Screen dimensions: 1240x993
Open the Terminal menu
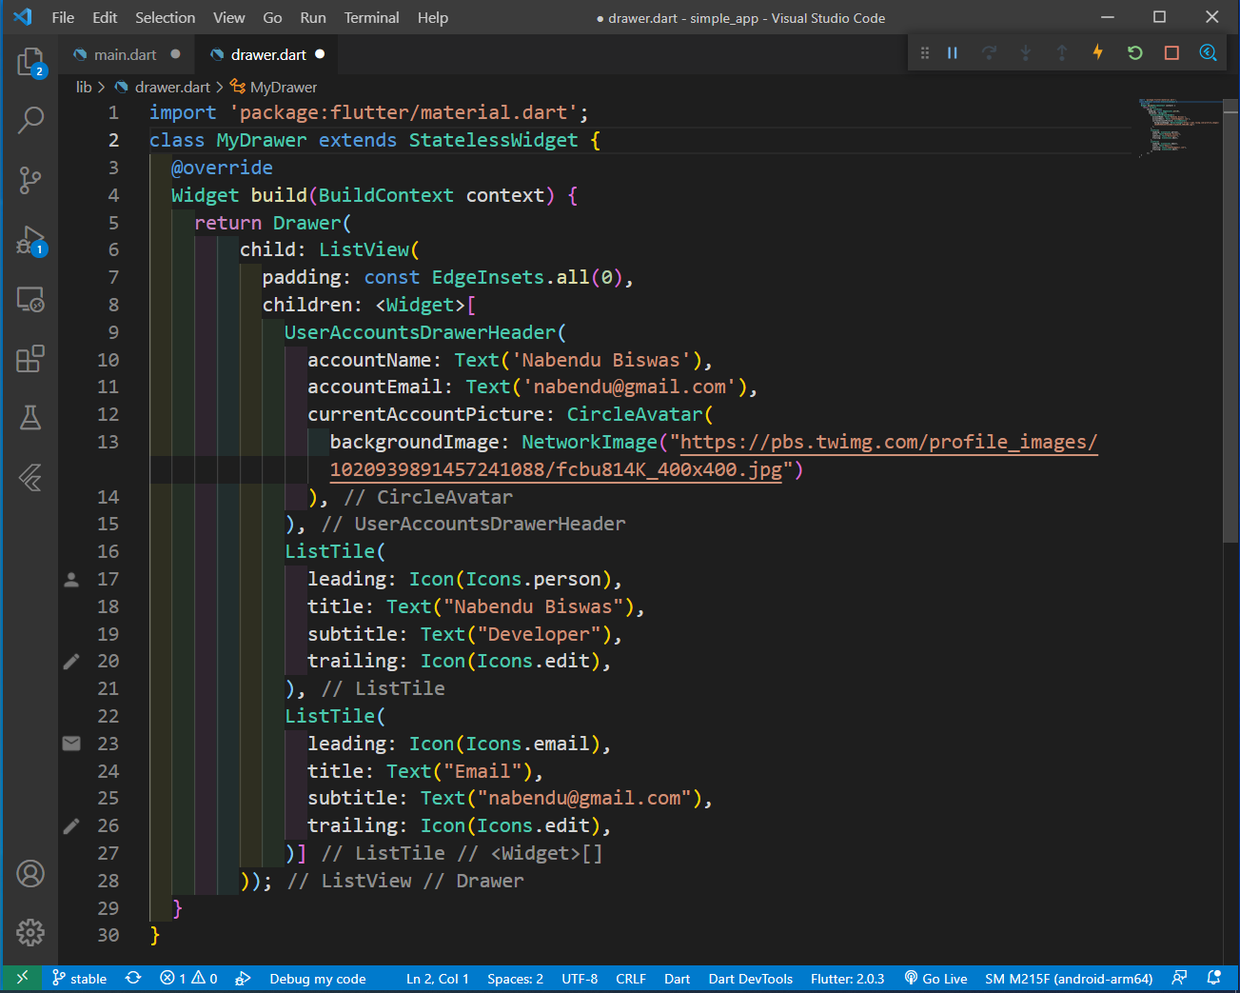click(x=371, y=17)
